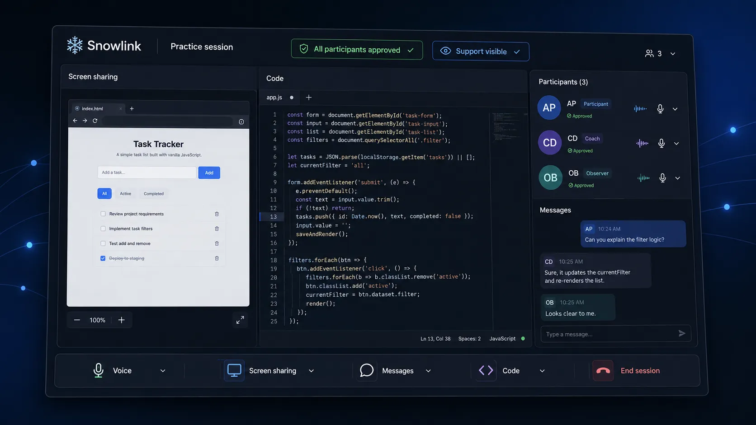
Task: Click AP's audio waveform indicator
Action: click(640, 108)
